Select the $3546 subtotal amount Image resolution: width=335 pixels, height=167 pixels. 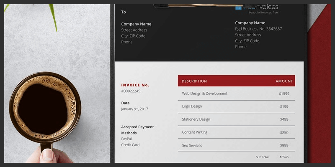pyautogui.click(x=284, y=157)
